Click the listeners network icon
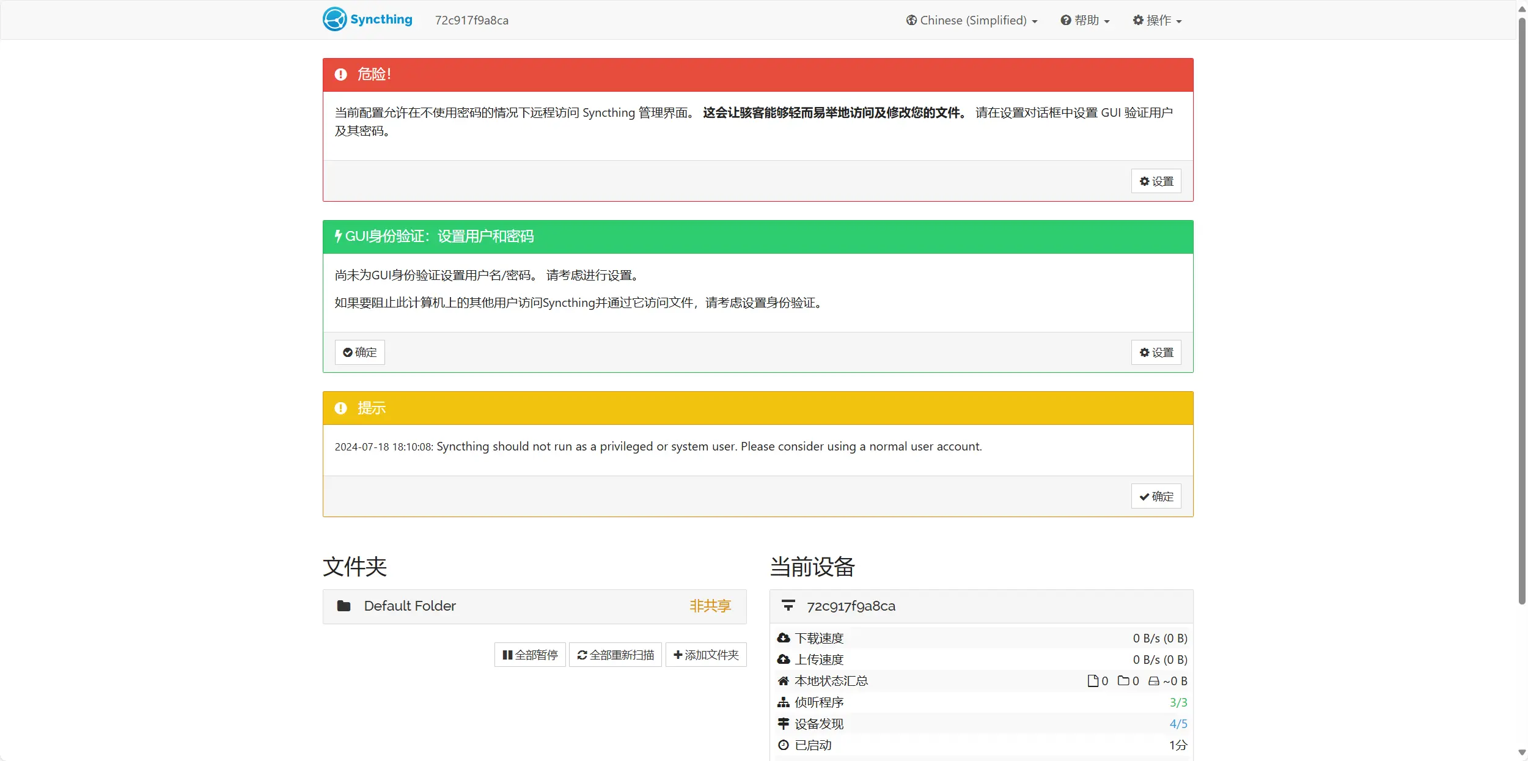 pyautogui.click(x=784, y=702)
